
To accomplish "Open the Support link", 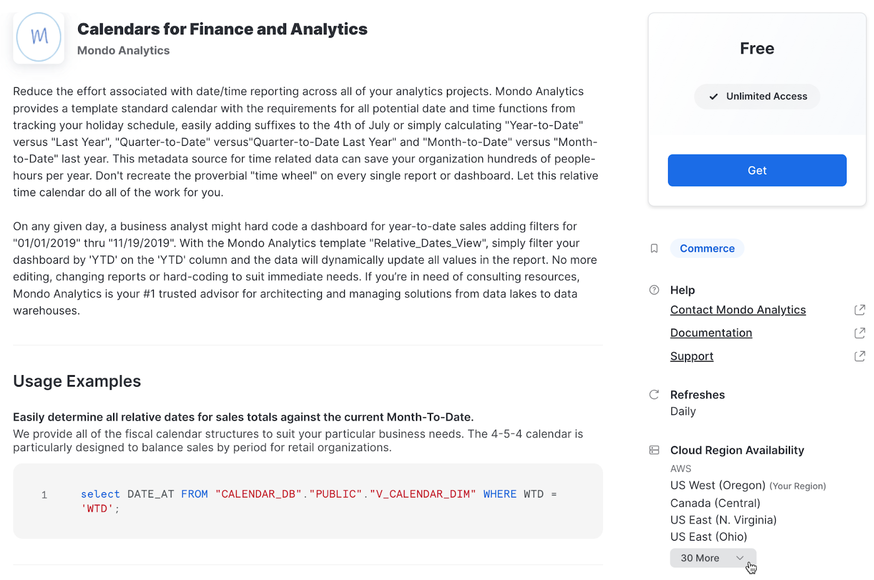I will (x=692, y=357).
